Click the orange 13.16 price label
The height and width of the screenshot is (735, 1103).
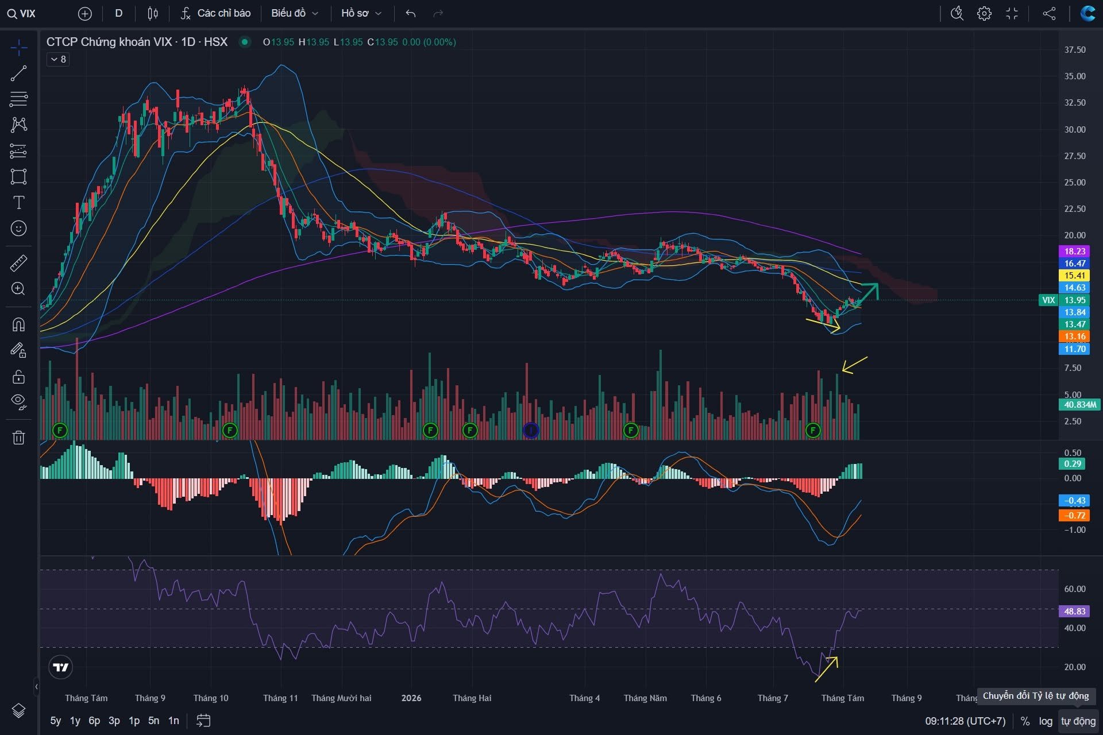pyautogui.click(x=1074, y=336)
